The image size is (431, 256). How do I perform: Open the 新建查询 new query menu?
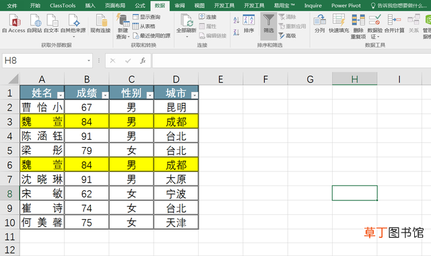[x=123, y=26]
